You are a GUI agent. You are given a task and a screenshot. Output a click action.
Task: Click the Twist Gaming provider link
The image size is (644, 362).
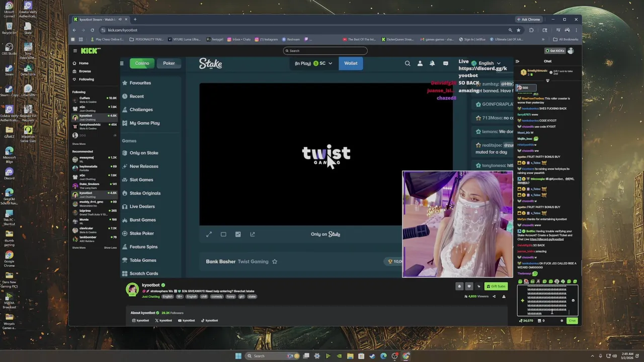click(x=253, y=261)
